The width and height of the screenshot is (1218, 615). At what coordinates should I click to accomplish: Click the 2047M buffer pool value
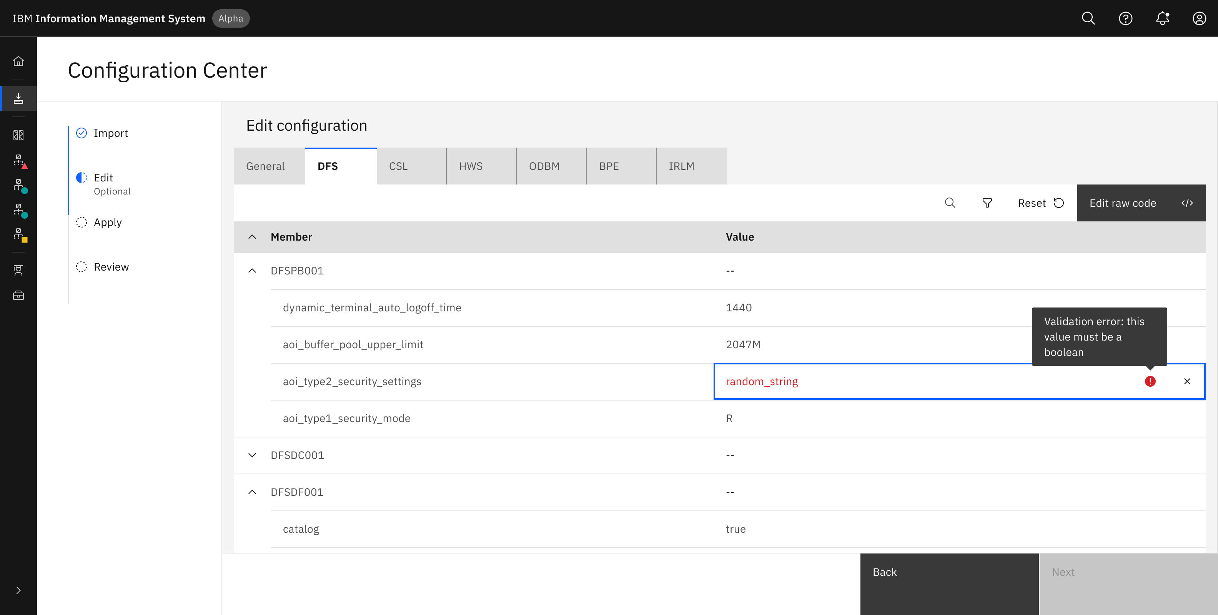[743, 345]
